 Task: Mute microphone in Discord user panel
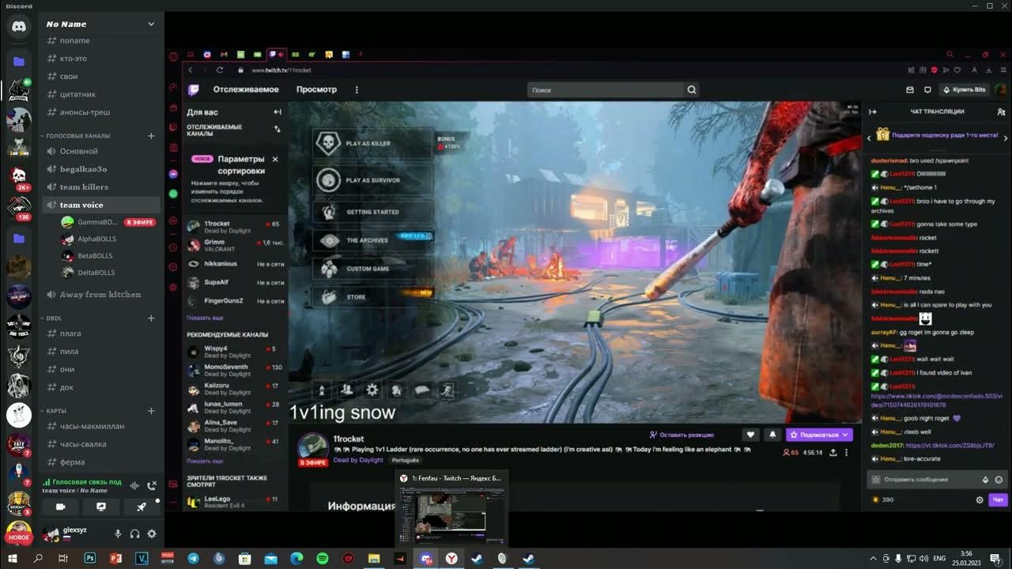[118, 534]
